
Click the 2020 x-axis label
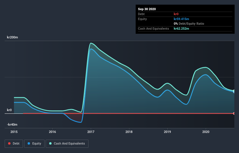click(x=206, y=132)
